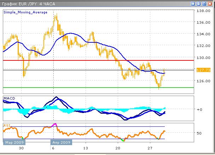Select the RSI panel label
The image size is (215, 155).
[x=7, y=125]
